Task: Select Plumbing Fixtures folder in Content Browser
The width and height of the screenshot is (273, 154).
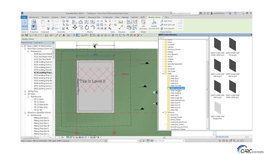Action: click(173, 50)
